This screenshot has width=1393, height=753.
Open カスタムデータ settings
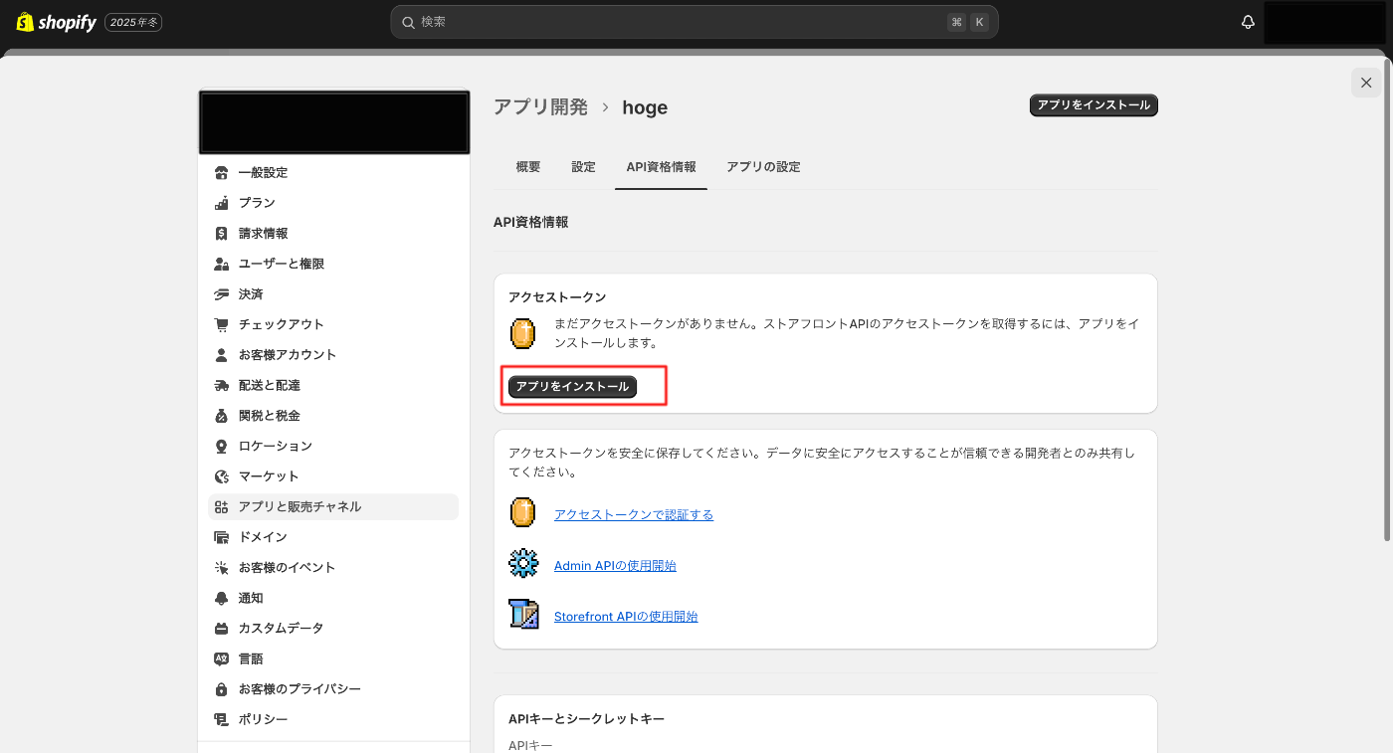pos(333,629)
